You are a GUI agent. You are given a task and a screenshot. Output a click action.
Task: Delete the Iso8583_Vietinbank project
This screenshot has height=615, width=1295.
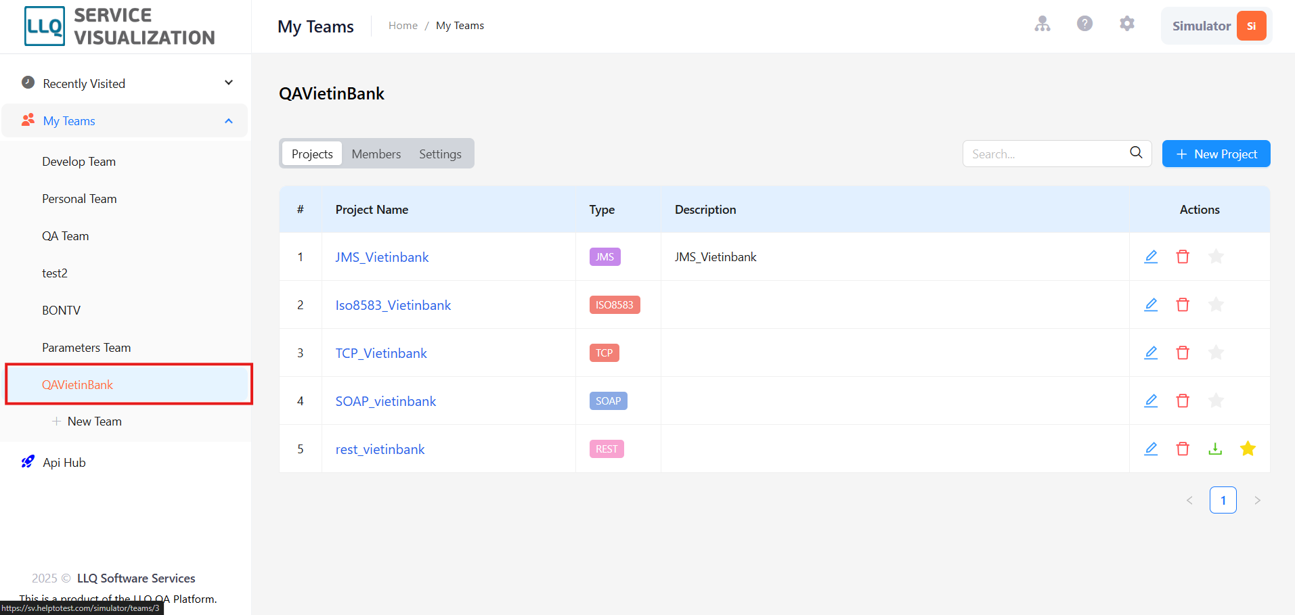point(1183,304)
